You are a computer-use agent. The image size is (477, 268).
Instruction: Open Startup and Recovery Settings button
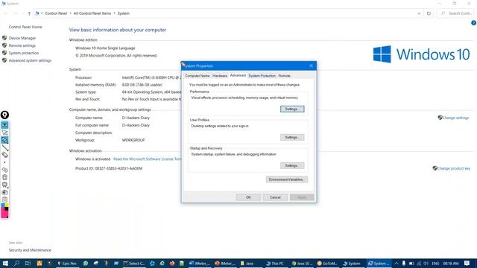(292, 165)
